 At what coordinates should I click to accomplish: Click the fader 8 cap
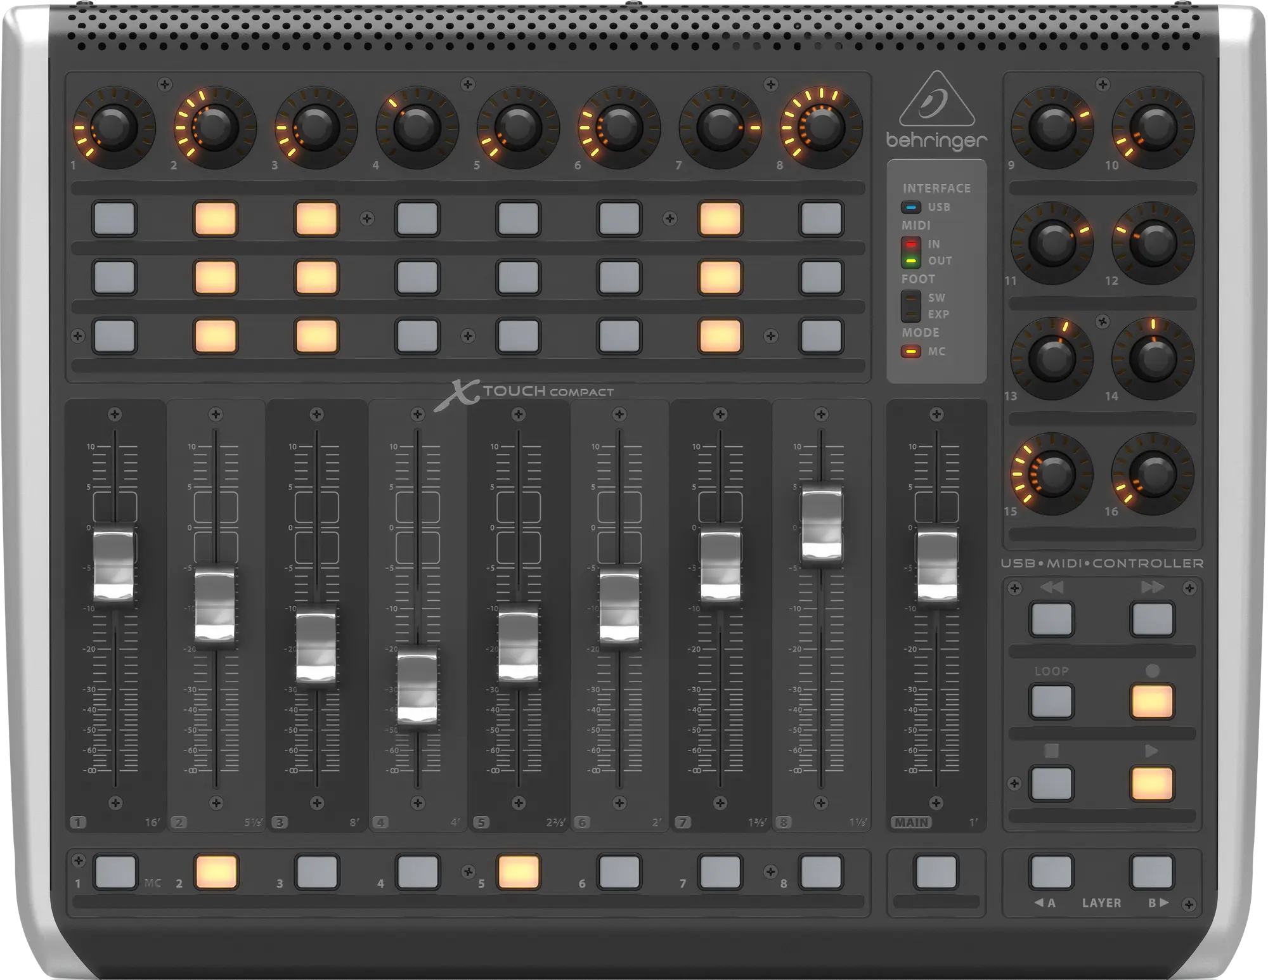point(821,525)
